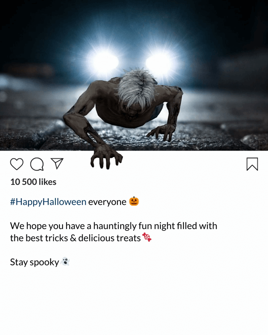
Task: Open the zombie crawling post image
Action: tap(134, 75)
